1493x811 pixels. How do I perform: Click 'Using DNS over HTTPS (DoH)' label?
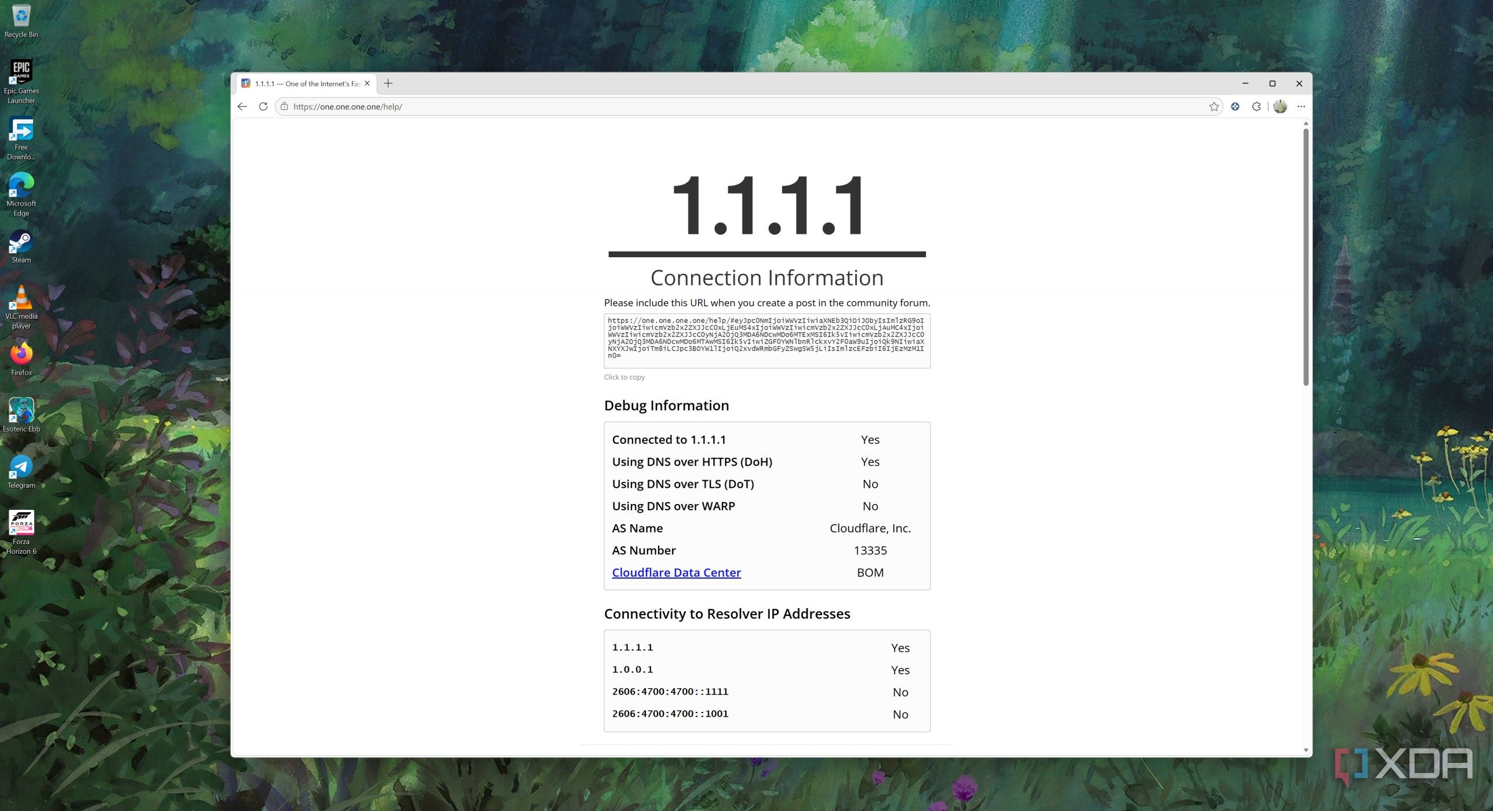click(x=692, y=462)
